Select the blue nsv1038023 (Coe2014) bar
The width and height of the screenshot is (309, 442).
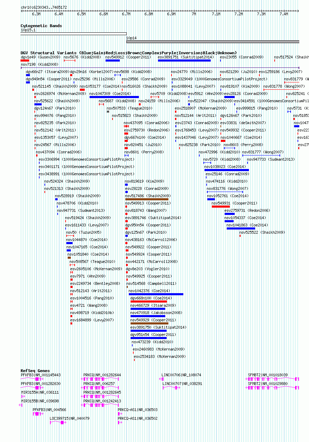point(227,170)
